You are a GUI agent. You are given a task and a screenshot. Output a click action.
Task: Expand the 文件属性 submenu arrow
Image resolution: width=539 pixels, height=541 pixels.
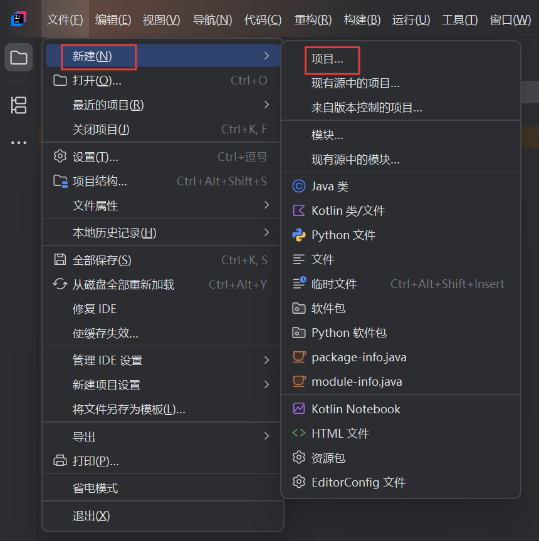[x=266, y=205]
